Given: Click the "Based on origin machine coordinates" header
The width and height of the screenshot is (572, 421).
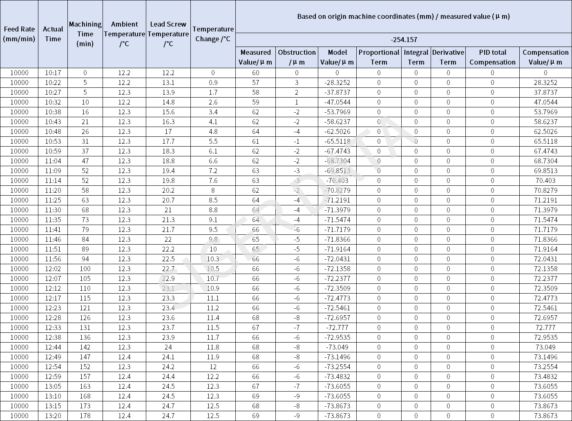Looking at the screenshot, I should [x=403, y=17].
